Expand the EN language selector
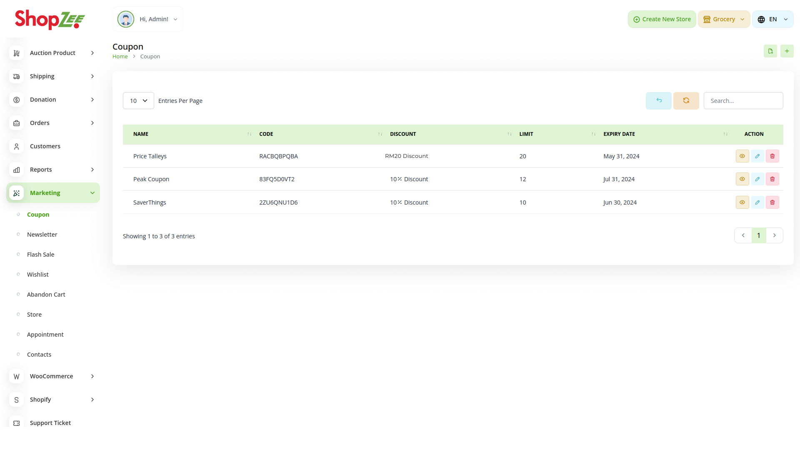 [772, 19]
